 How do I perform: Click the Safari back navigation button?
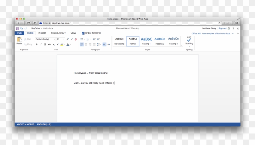[19, 23]
